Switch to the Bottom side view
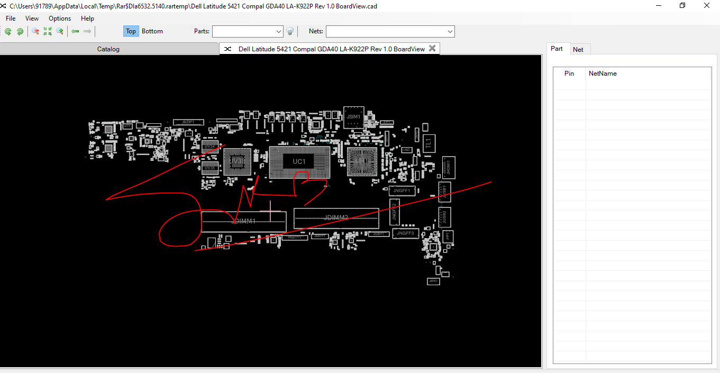Image resolution: width=720 pixels, height=373 pixels. click(152, 31)
